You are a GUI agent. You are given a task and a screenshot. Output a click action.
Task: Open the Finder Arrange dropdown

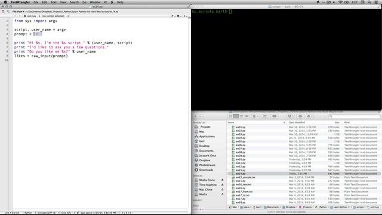[255, 116]
